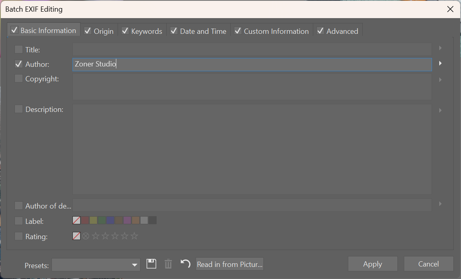This screenshot has height=279, width=461.
Task: Check the Rating checkbox
Action: tap(19, 236)
